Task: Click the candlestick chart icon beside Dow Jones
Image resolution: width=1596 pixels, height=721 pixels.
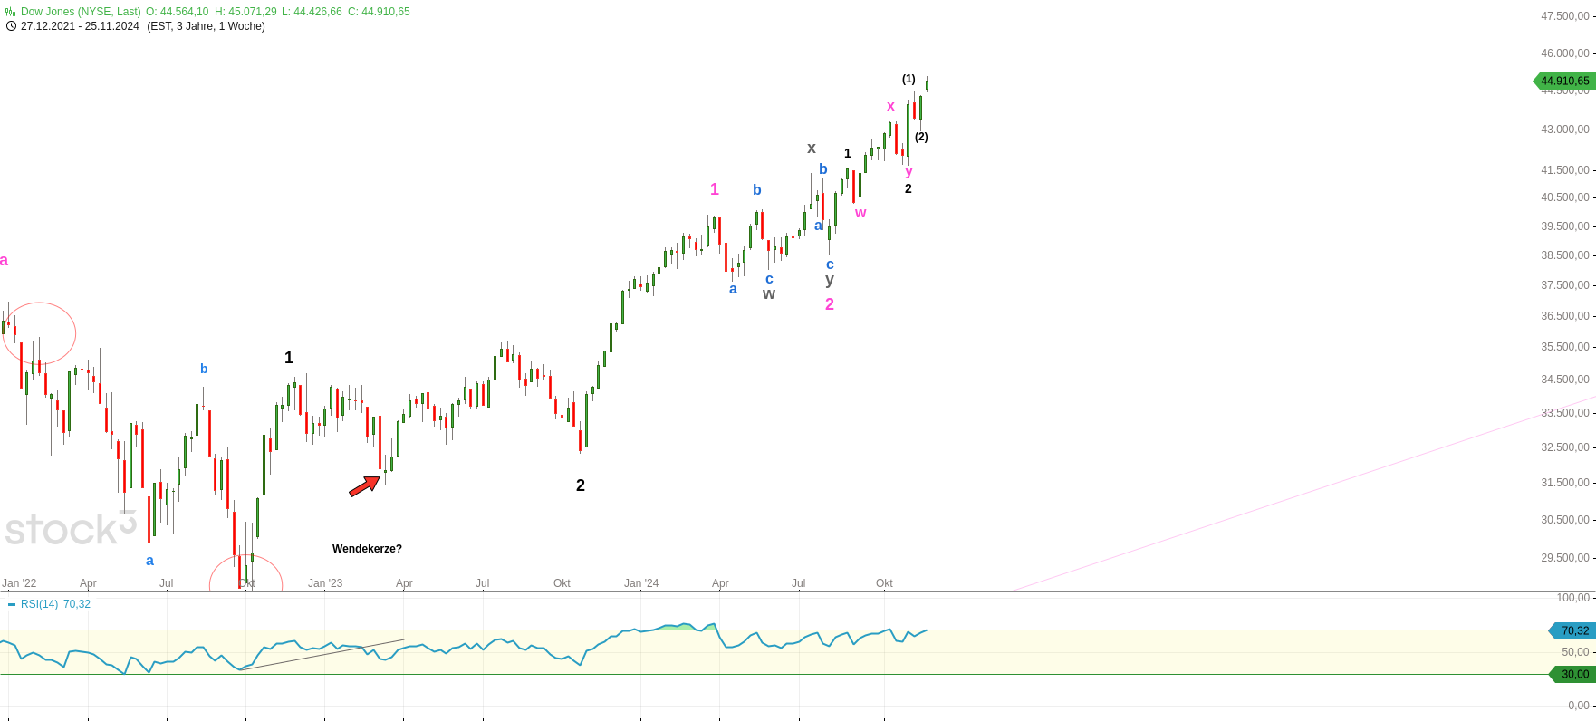Action: click(11, 12)
